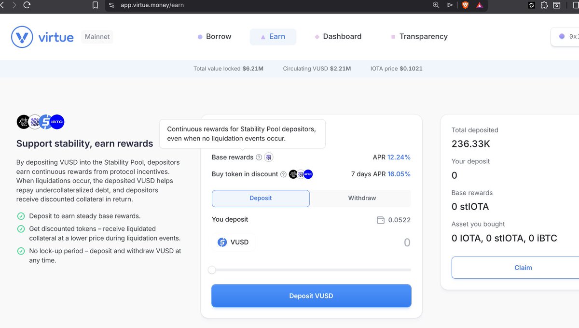The image size is (579, 328).
Task: Click '0 IOTA, 0 stIOTA, 0 iBTC' text
Action: 504,238
